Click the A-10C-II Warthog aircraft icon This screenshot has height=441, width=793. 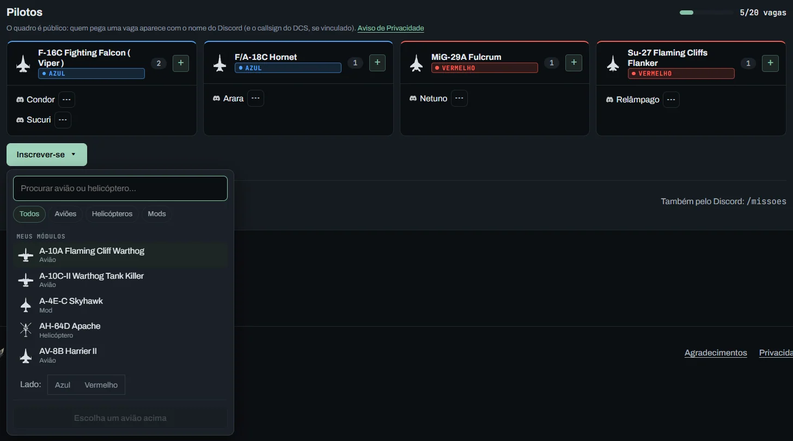(x=26, y=280)
